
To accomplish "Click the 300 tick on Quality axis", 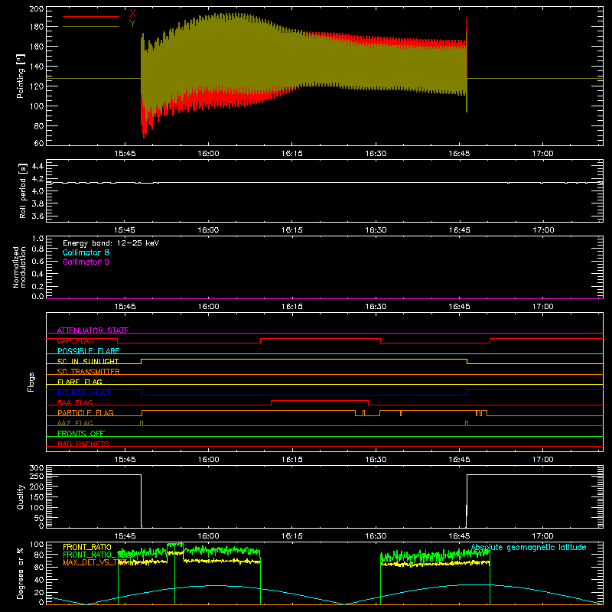I will 37,467.
